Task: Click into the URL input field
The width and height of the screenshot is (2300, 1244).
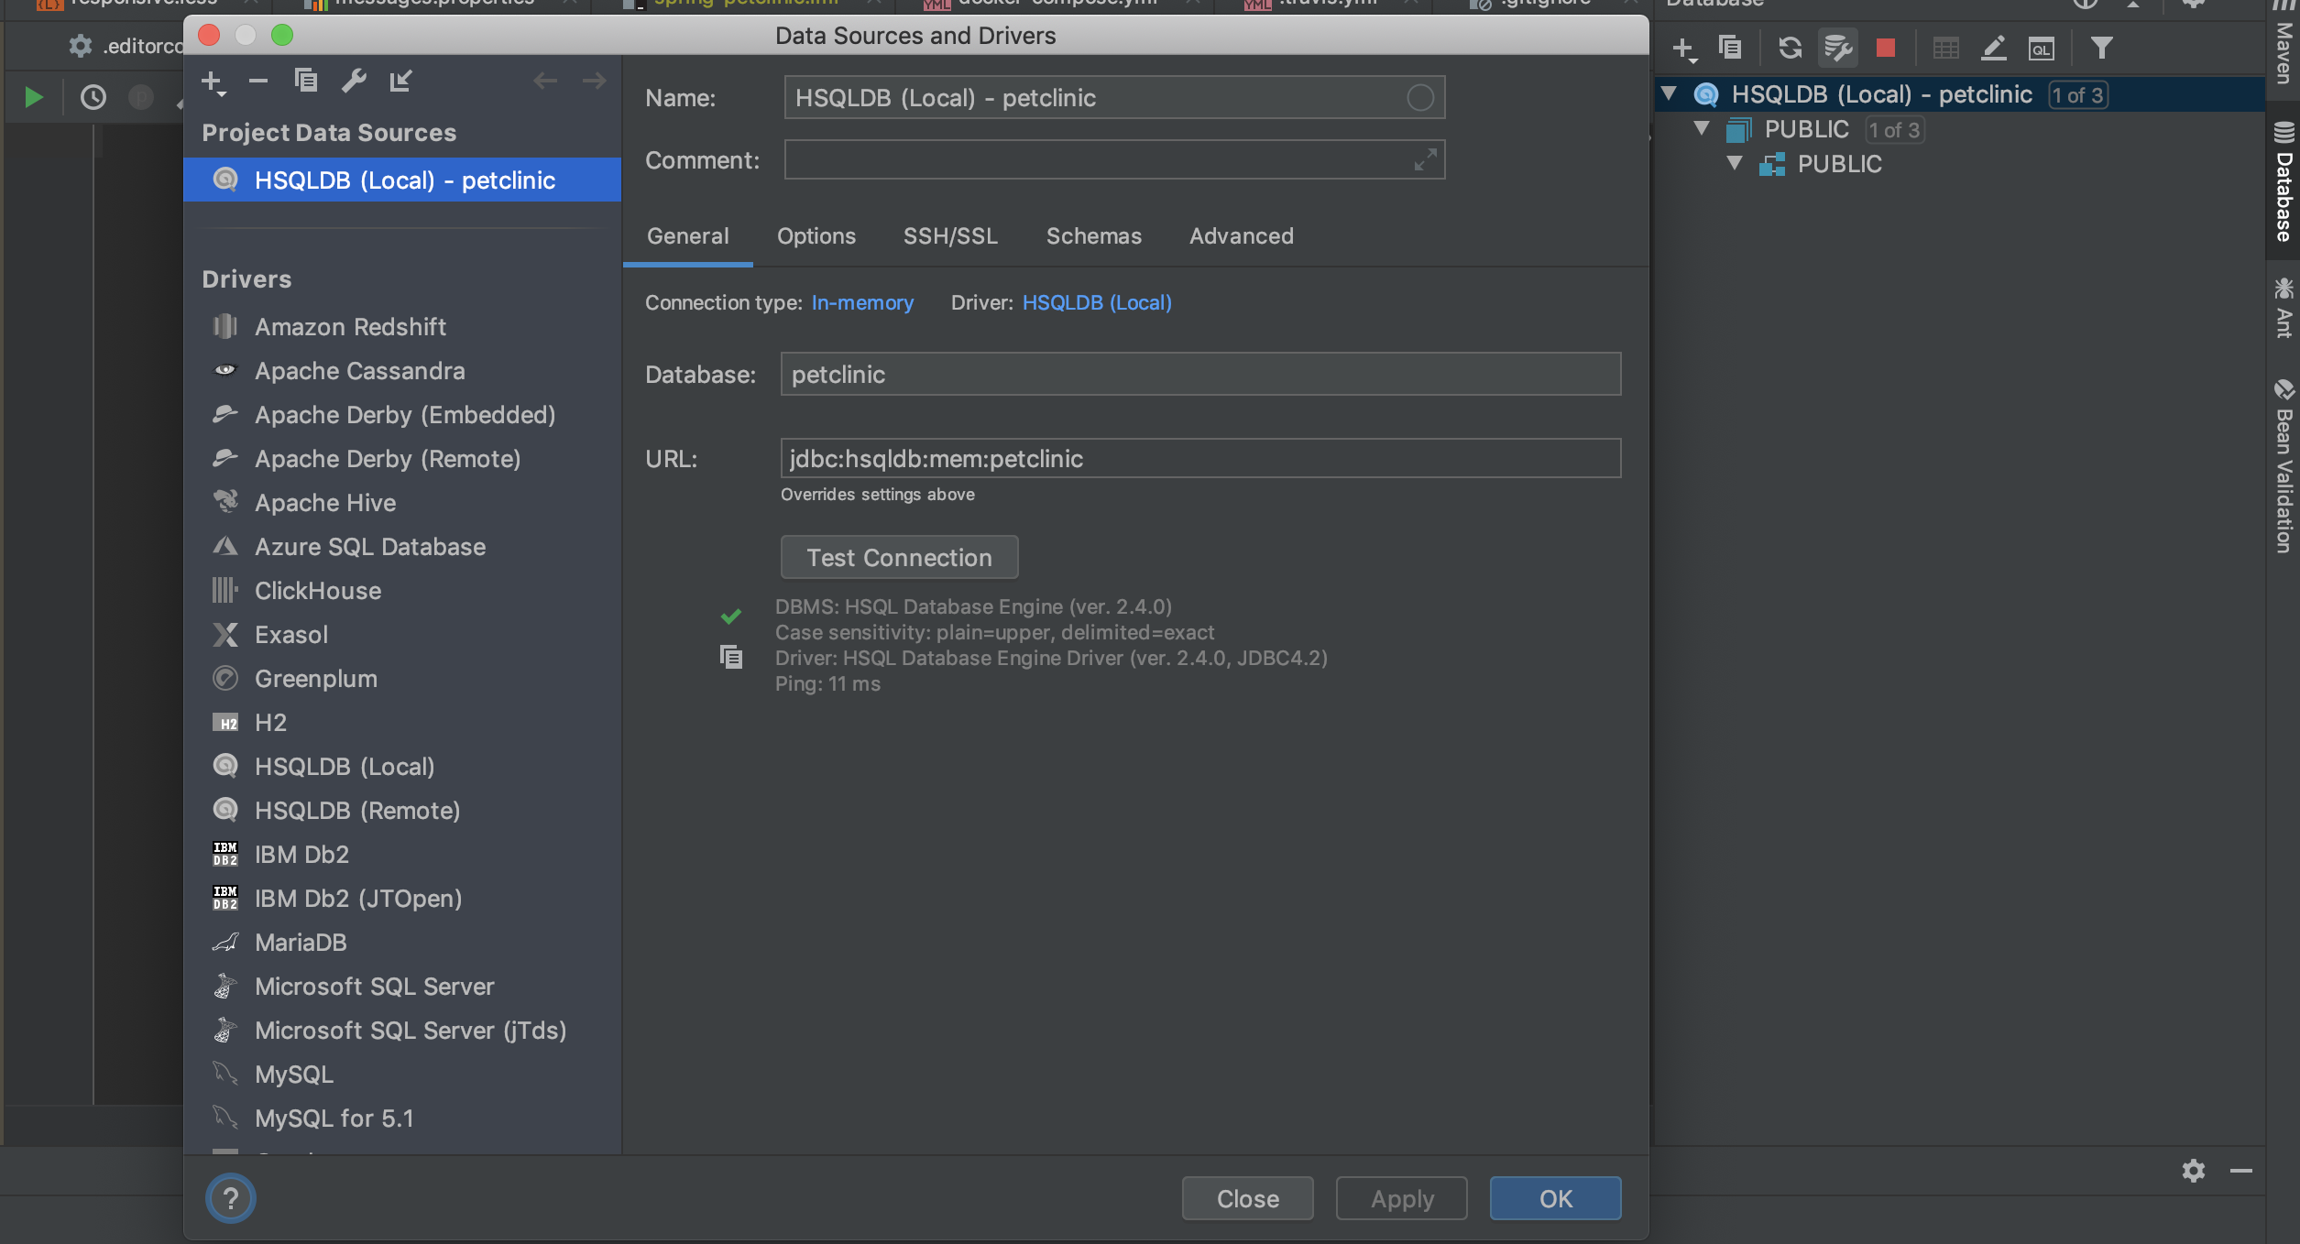Action: 1199,458
